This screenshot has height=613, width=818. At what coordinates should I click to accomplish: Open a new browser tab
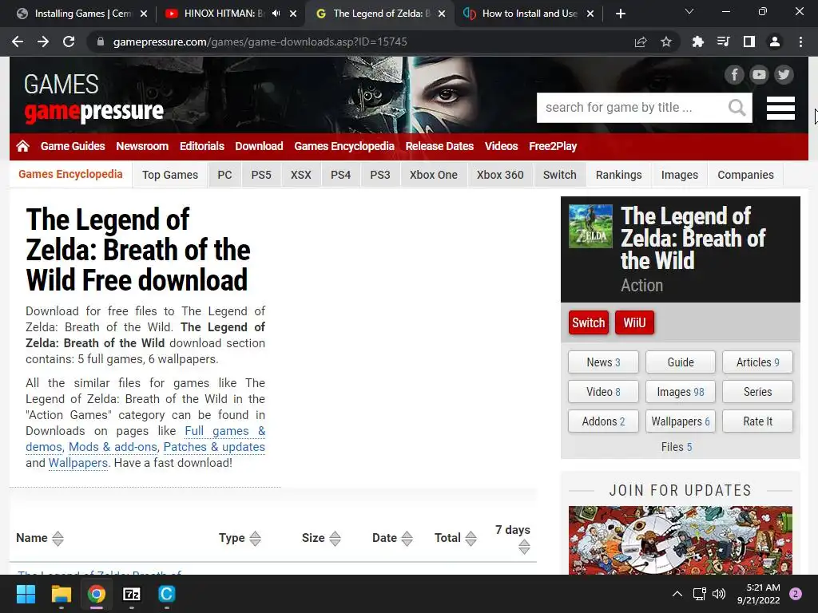tap(620, 14)
